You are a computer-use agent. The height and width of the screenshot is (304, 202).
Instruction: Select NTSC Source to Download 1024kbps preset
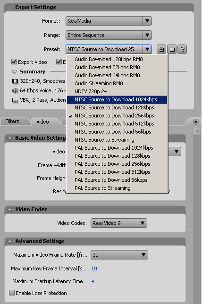point(117,99)
